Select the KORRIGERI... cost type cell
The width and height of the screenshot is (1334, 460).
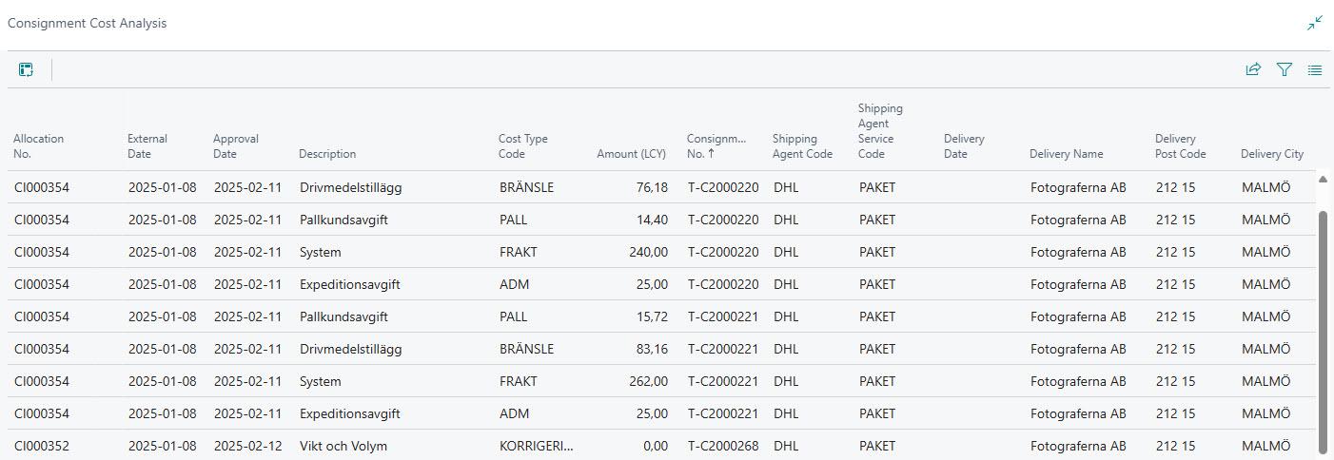pyautogui.click(x=537, y=446)
